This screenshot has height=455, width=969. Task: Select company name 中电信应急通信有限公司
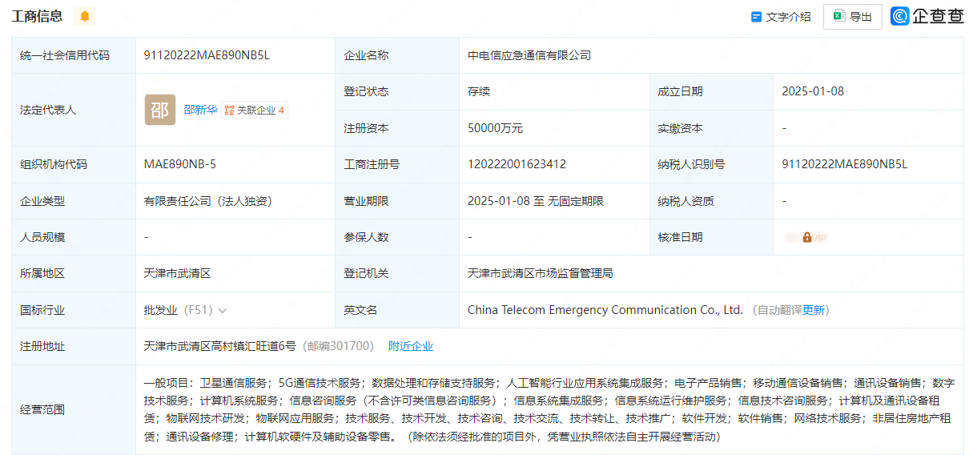(529, 55)
